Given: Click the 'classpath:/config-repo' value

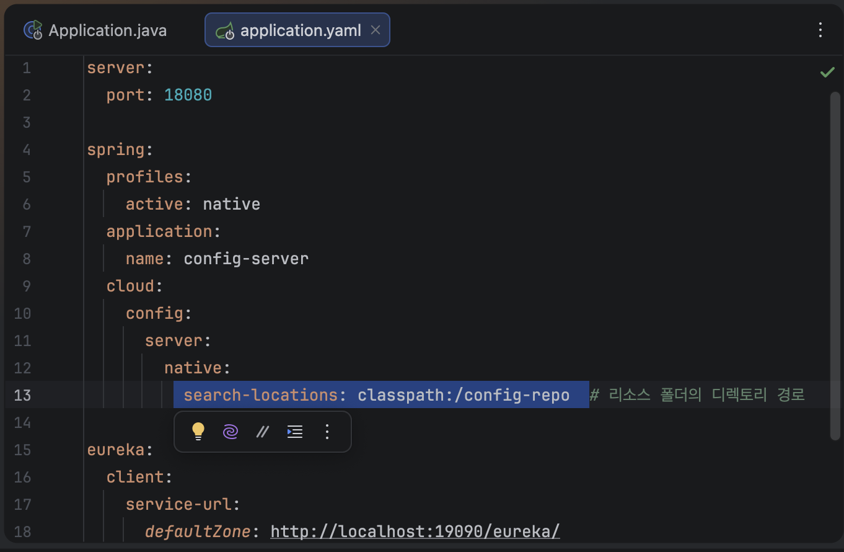Looking at the screenshot, I should tap(464, 395).
